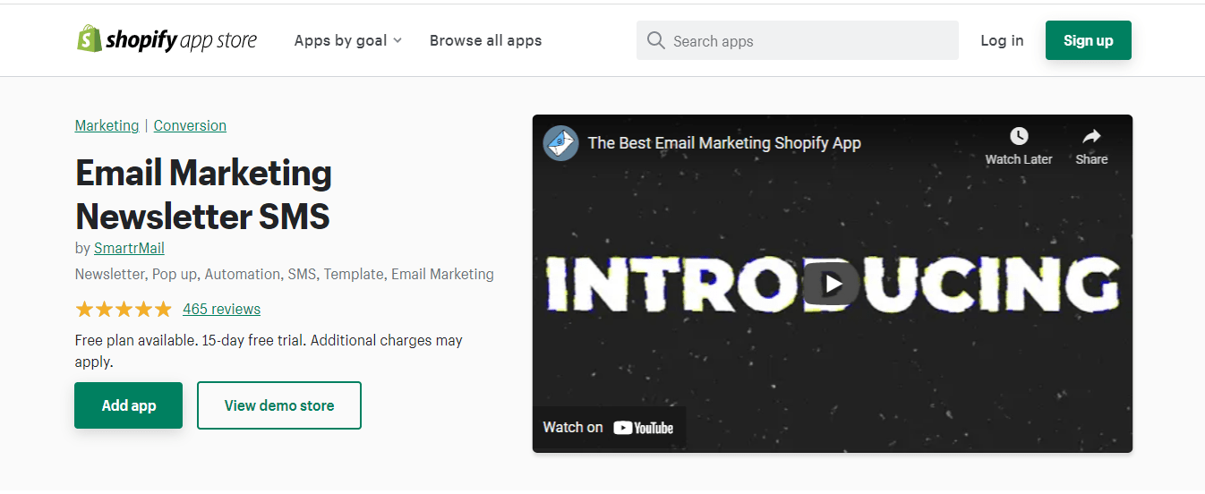The height and width of the screenshot is (494, 1205).
Task: Click the Search apps input field
Action: click(x=806, y=40)
